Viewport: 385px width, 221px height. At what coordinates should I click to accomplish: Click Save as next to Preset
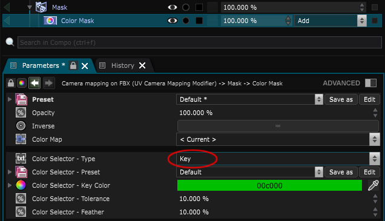tap(341, 99)
